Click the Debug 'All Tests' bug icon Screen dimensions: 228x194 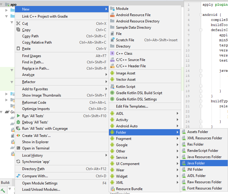tap(18, 122)
